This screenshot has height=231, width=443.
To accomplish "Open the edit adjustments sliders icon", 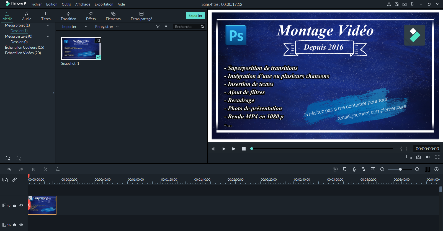I will tap(58, 169).
